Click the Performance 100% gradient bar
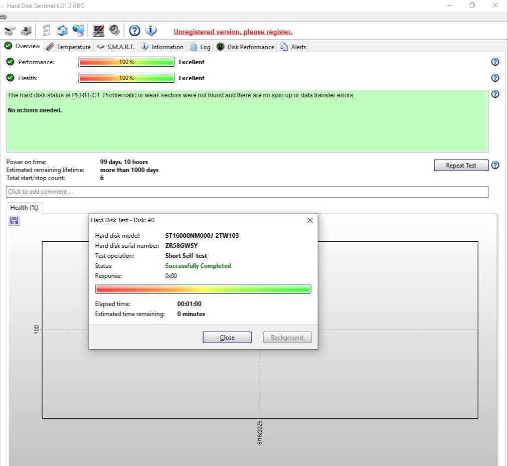Viewport: 508px width, 466px height. (127, 62)
